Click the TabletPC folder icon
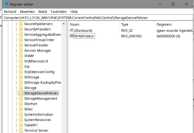194x133 pixels. pos(21,125)
